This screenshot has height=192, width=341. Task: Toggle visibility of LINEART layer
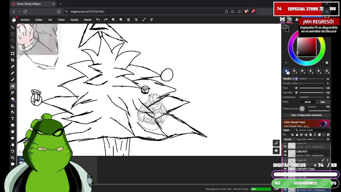(285, 151)
